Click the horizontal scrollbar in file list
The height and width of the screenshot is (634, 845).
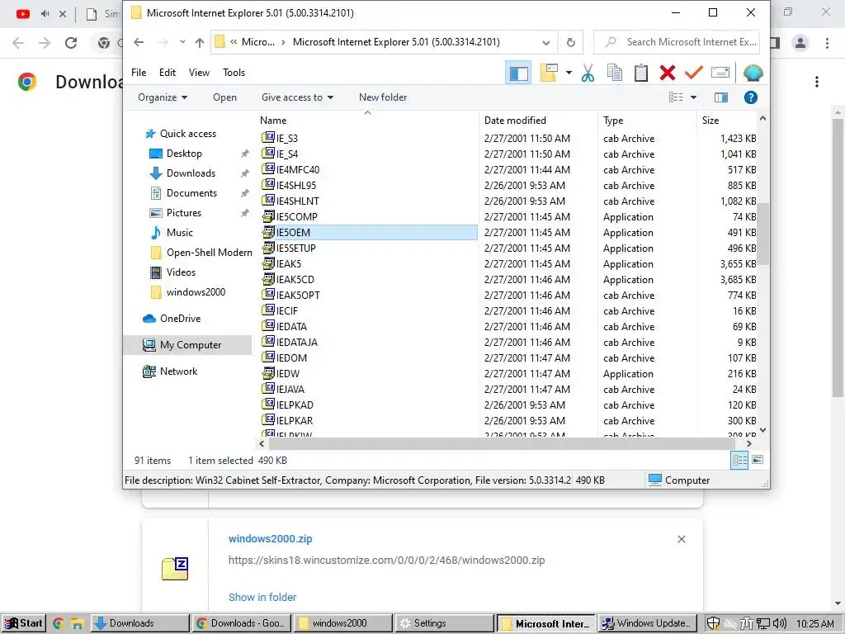click(501, 443)
